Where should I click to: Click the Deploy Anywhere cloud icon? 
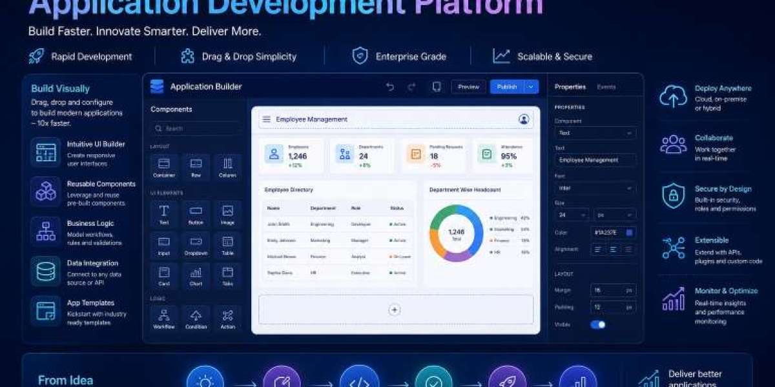(x=673, y=97)
